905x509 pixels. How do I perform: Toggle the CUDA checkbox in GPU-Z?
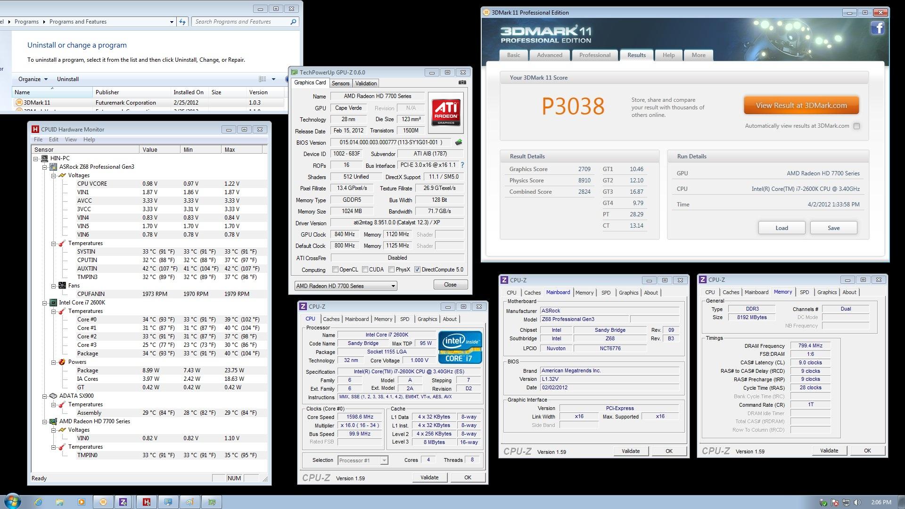pyautogui.click(x=365, y=270)
